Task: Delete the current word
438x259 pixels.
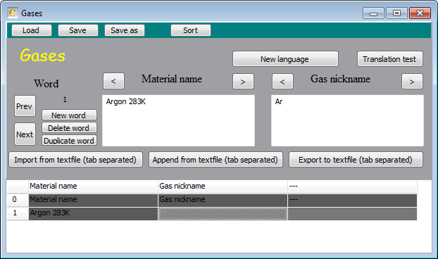Action: tap(69, 128)
